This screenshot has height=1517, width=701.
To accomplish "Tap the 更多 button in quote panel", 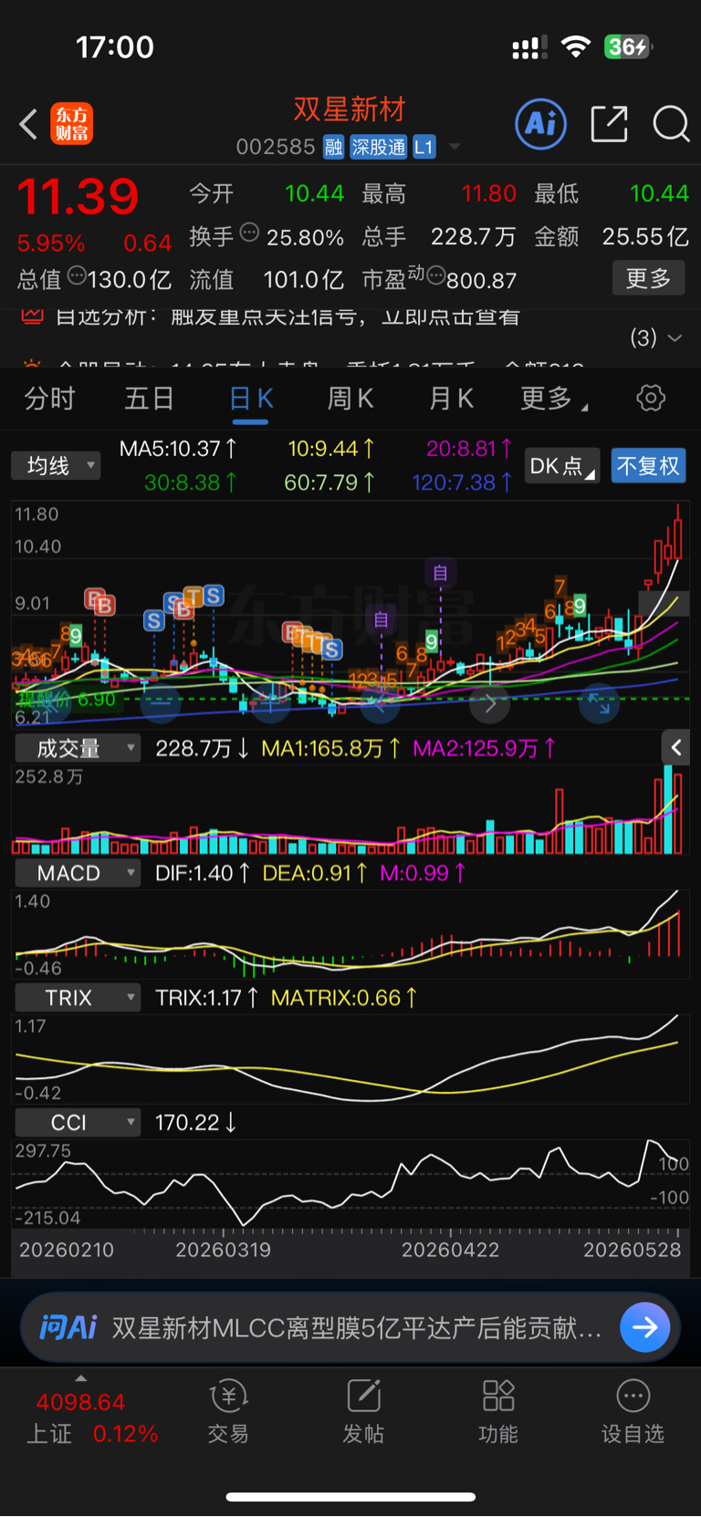I will pos(648,278).
